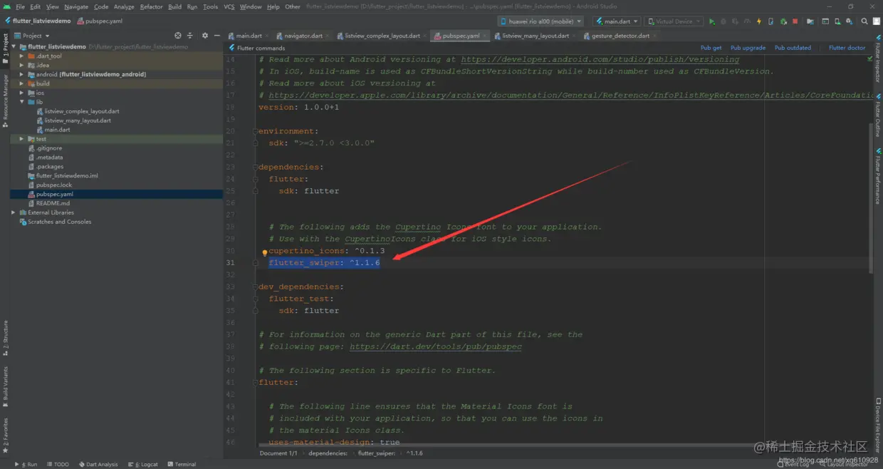Open the Project view mode dropdown

[x=32, y=35]
